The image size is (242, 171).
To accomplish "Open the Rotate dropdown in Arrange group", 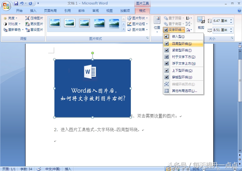I will point(189,30).
